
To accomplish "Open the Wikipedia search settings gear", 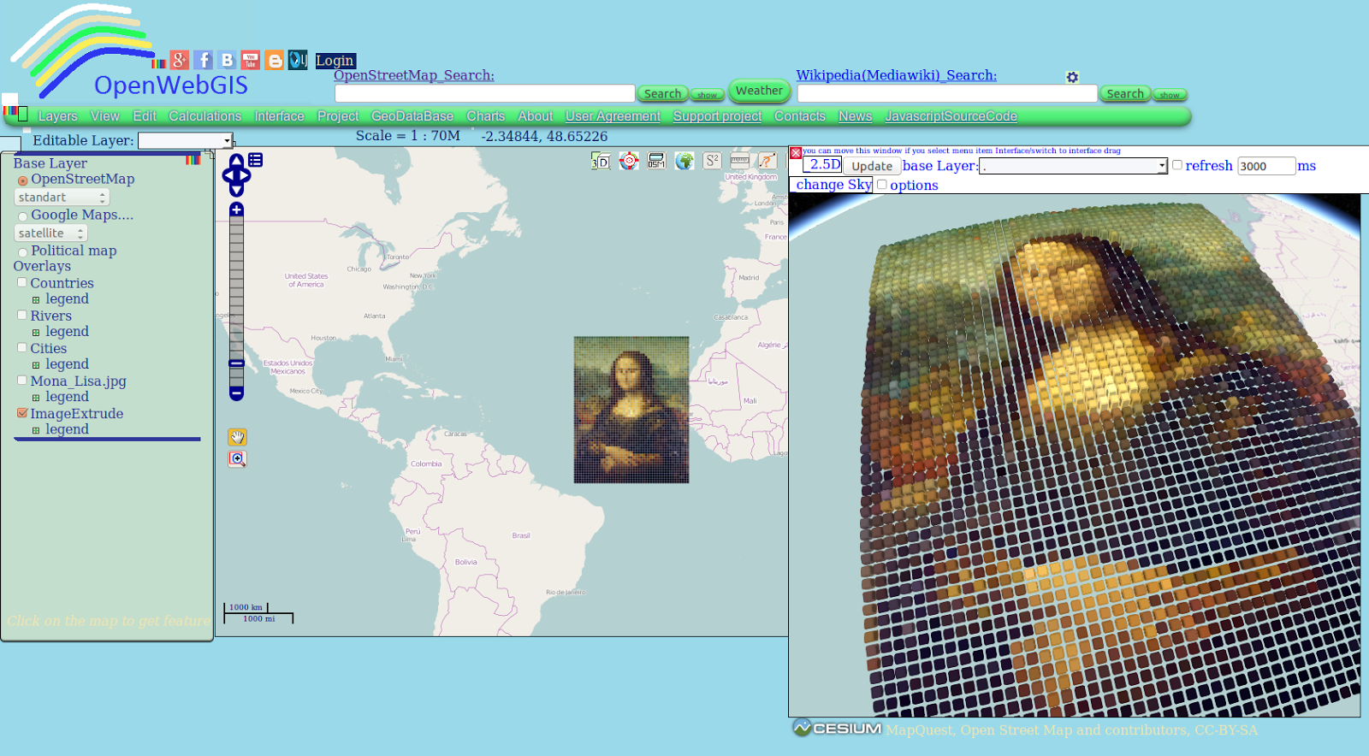I will point(1072,77).
